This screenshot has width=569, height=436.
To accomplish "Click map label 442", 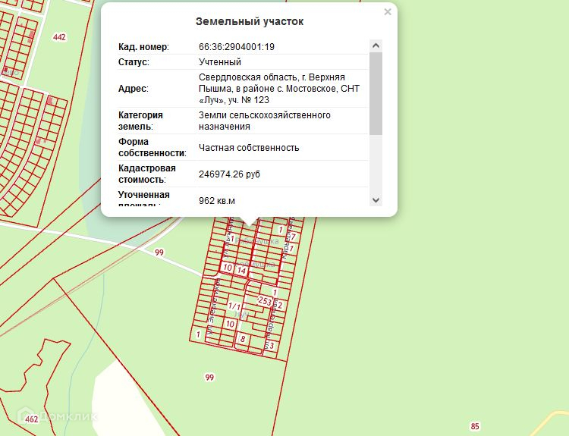I will tap(59, 37).
